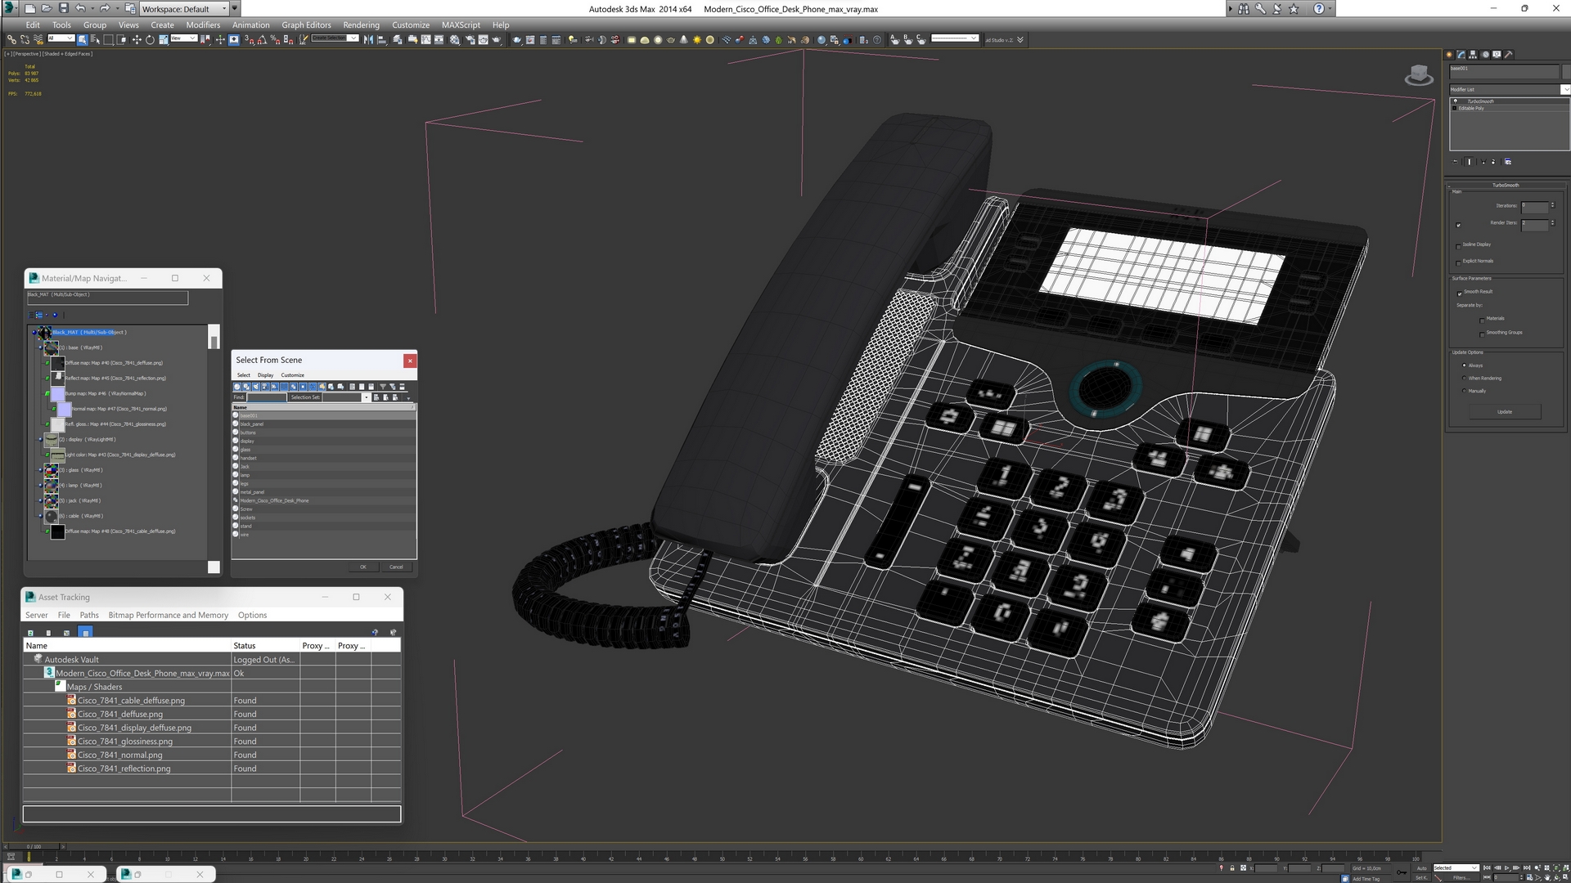Click the Mirror tool icon
Screen dimensions: 1571x883
pyautogui.click(x=368, y=39)
